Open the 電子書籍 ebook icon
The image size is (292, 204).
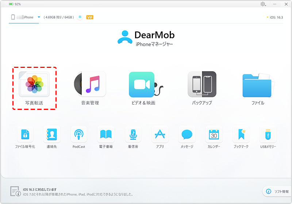coord(106,134)
